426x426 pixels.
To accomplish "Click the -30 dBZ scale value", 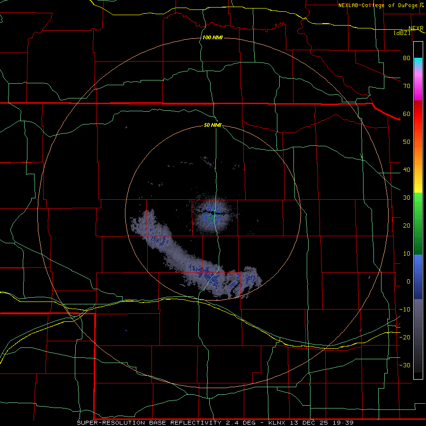I will click(x=405, y=365).
